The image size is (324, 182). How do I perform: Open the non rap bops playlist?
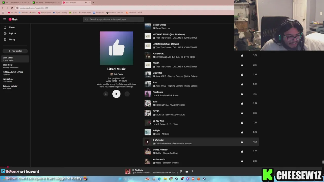(x=15, y=80)
